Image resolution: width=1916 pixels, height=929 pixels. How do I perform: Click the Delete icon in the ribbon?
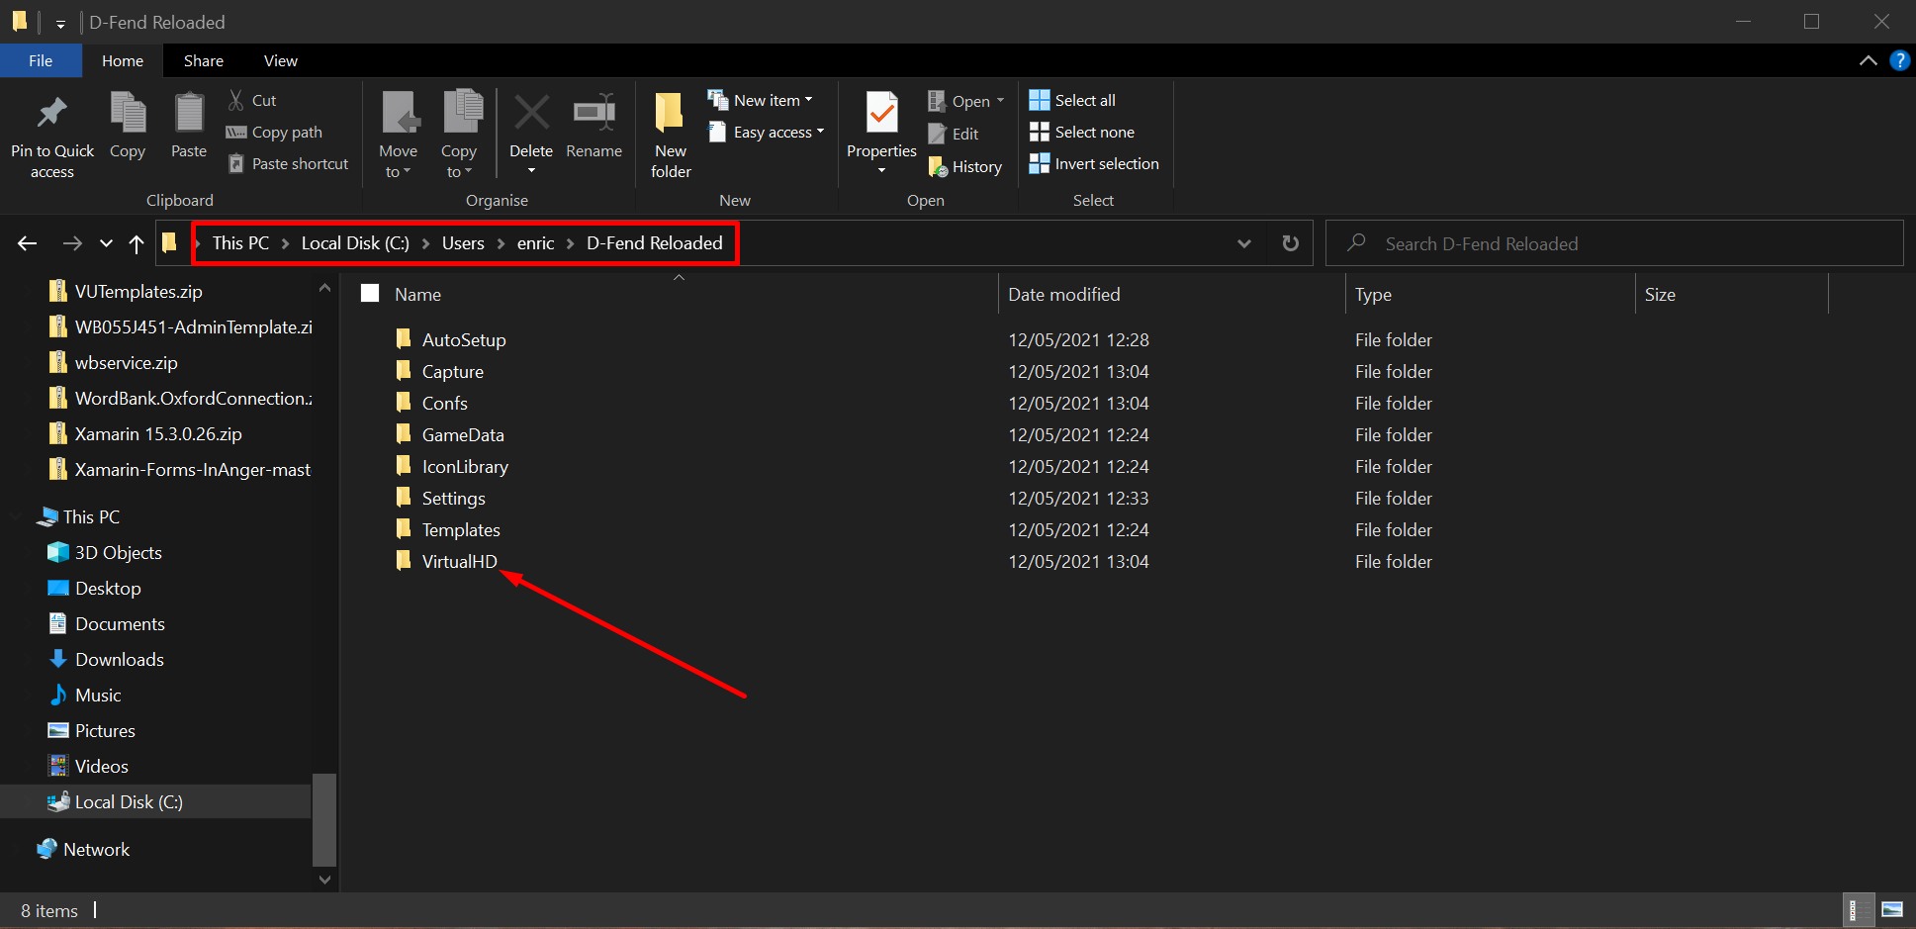531,114
